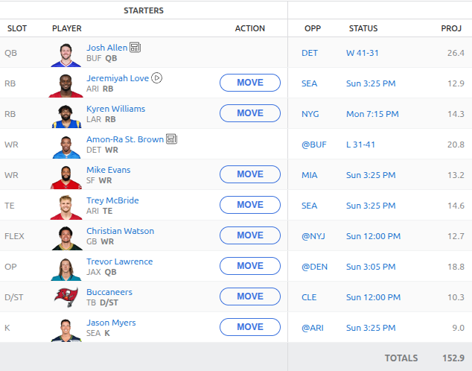Click the Buccaneers team logo
472x371 pixels.
66,297
